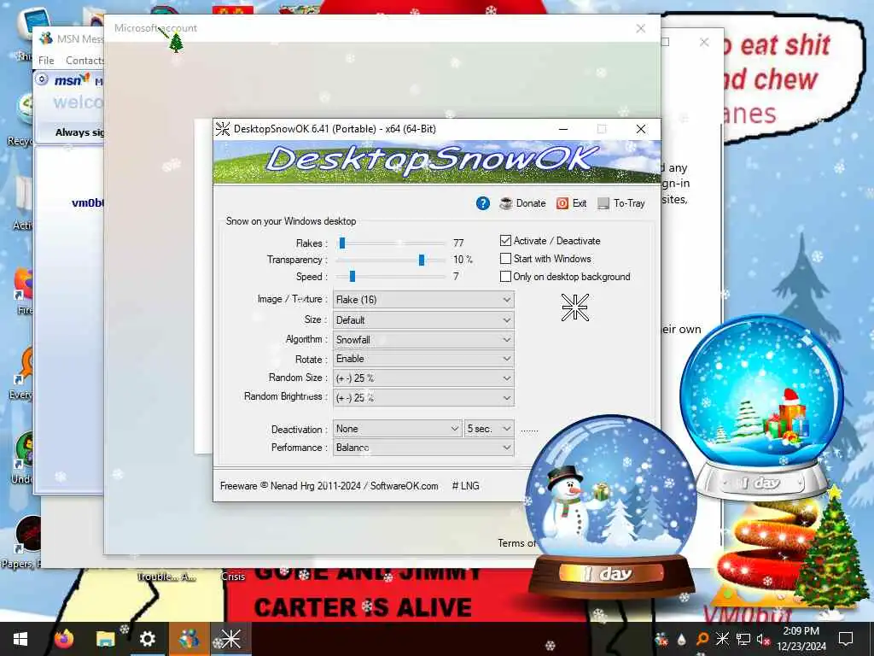The image size is (874, 656).
Task: Click the snowflake texture preview image
Action: 574,307
